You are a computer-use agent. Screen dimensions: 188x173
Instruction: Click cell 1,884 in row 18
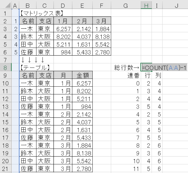pyautogui.click(x=82, y=145)
